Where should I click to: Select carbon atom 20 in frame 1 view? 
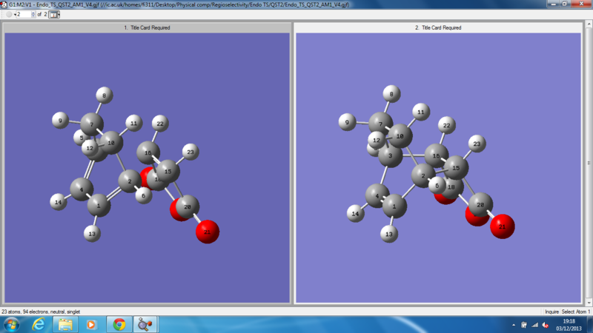click(188, 206)
